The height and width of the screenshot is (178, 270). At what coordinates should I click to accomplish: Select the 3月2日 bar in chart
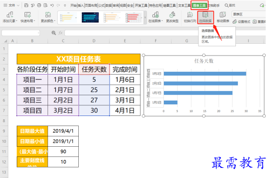[205, 74]
